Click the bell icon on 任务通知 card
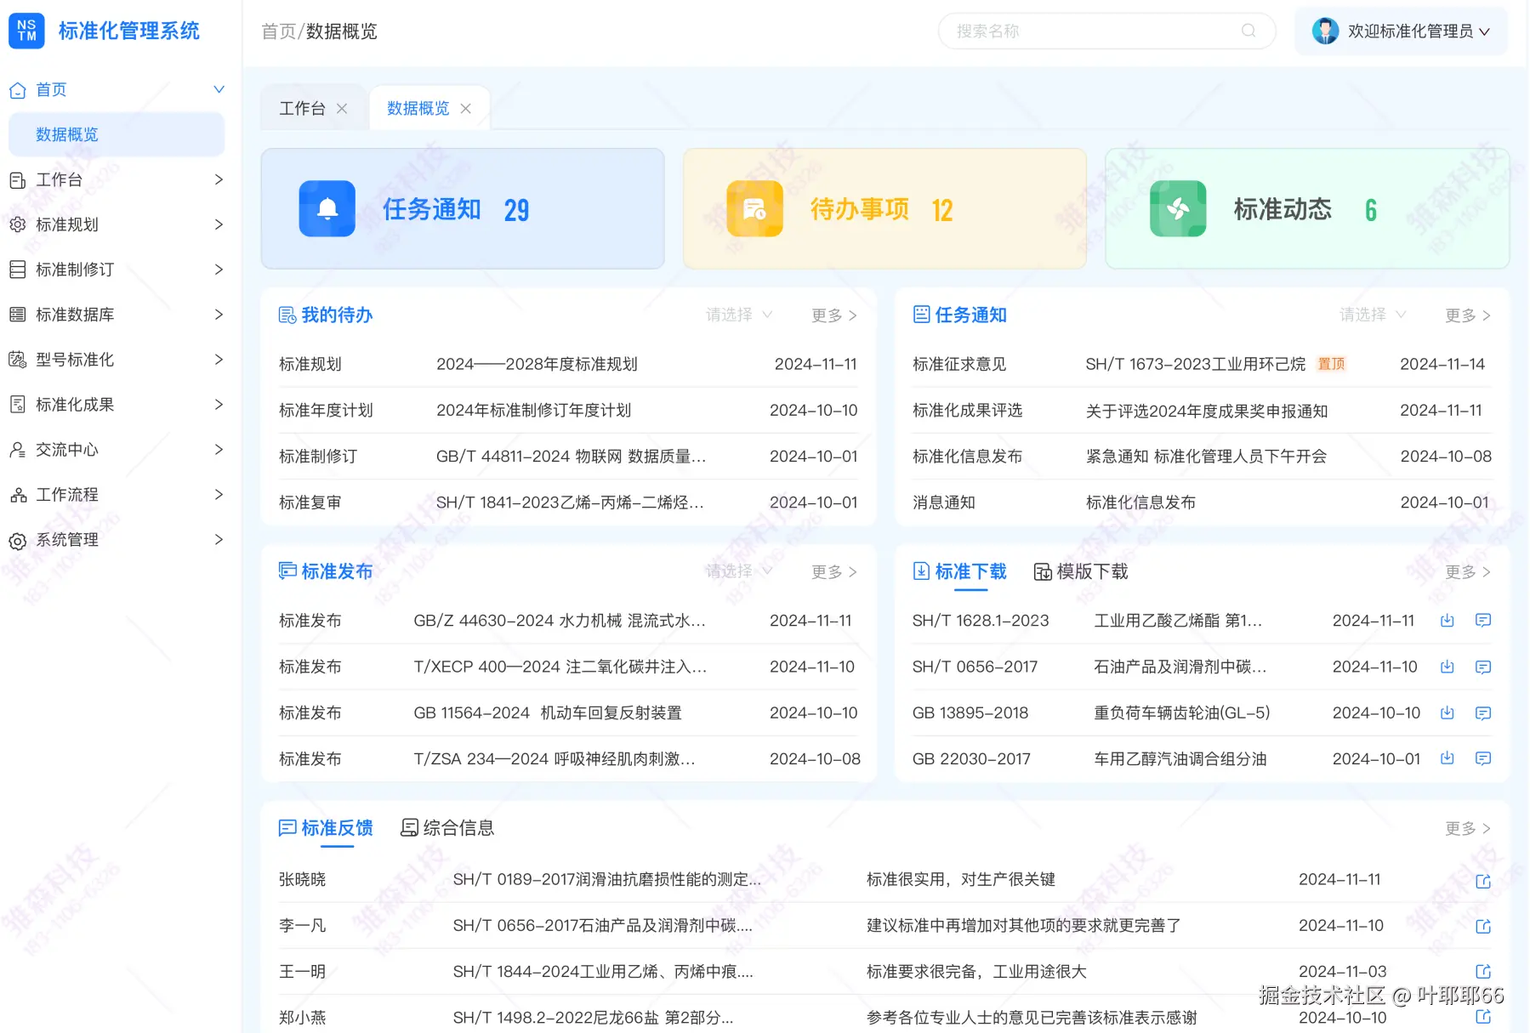This screenshot has height=1033, width=1530. 327,208
